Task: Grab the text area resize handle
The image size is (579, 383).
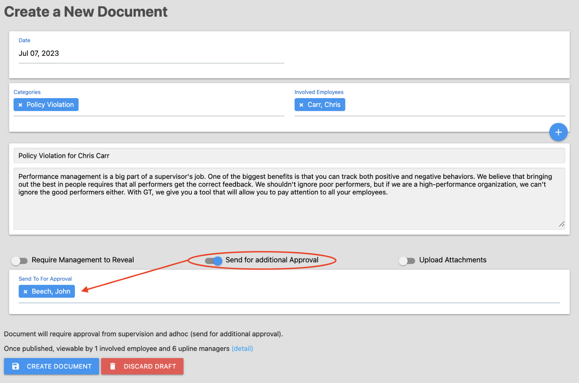Action: coord(561,224)
